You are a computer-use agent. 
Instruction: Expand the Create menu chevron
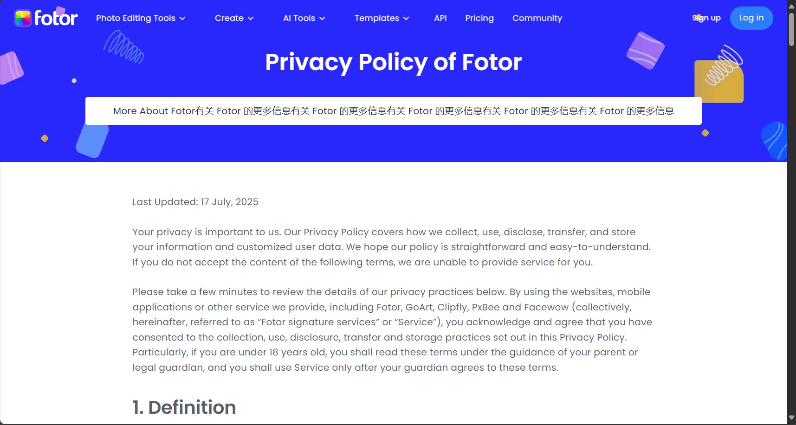[x=251, y=18]
